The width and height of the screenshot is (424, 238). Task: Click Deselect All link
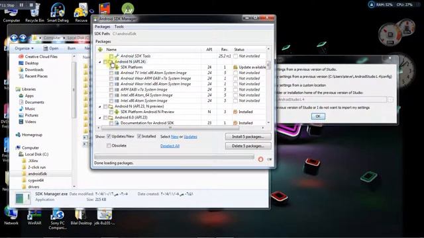(x=170, y=146)
